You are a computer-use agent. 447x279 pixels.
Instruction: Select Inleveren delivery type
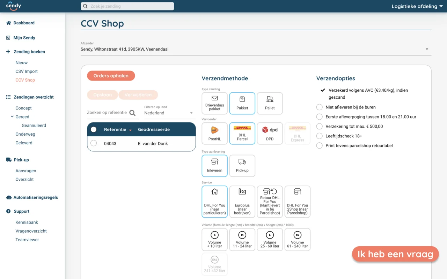point(215,166)
